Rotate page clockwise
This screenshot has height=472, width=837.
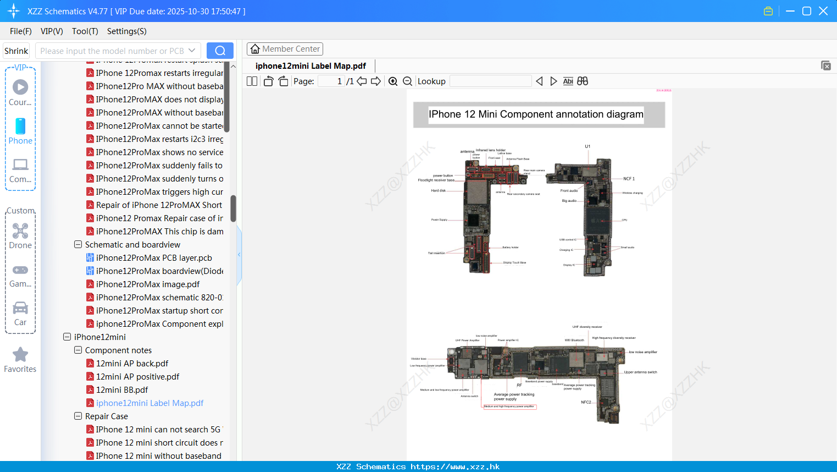coord(283,81)
